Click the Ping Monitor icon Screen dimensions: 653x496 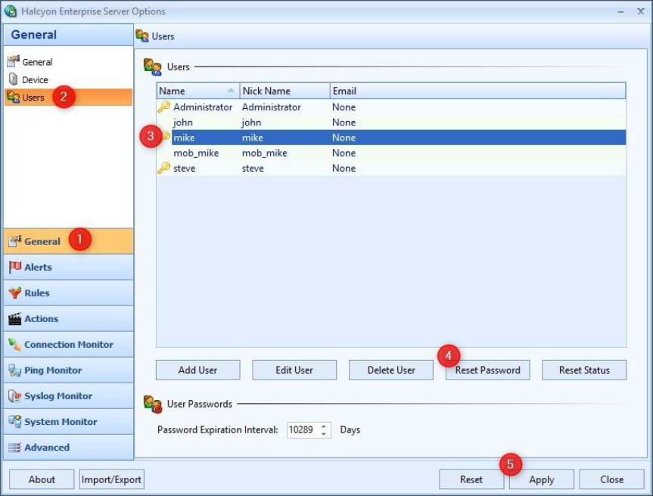click(x=14, y=370)
